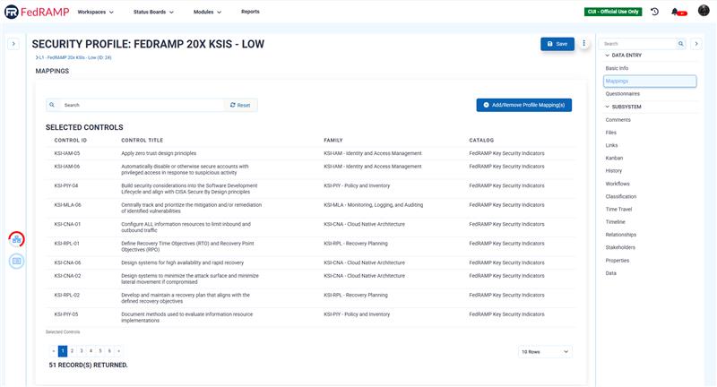This screenshot has height=387, width=717.
Task: Go to next page arrow
Action: pyautogui.click(x=119, y=351)
